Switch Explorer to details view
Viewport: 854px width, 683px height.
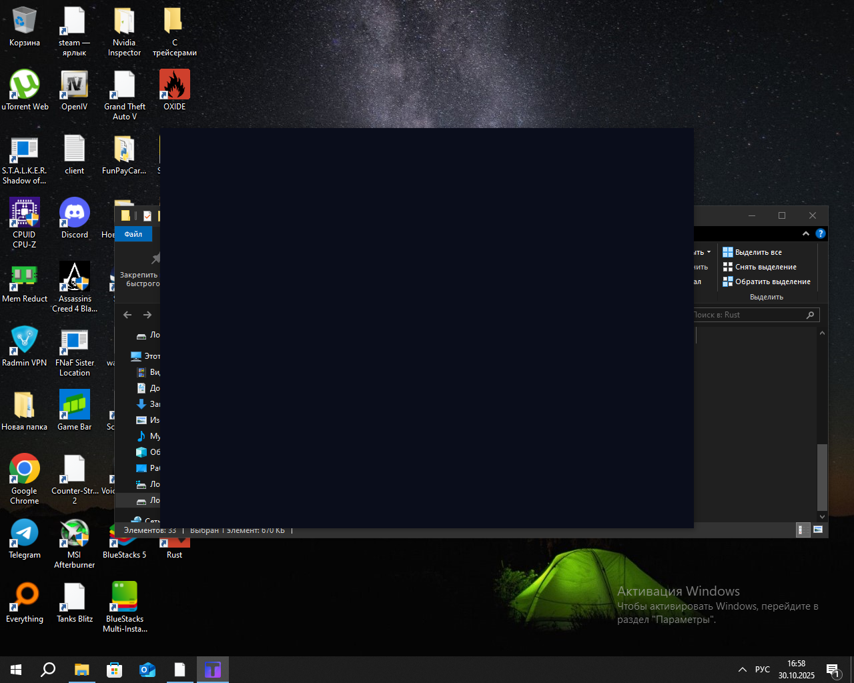coord(803,530)
